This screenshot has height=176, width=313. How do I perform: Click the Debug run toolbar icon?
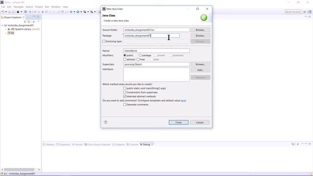coord(71,12)
